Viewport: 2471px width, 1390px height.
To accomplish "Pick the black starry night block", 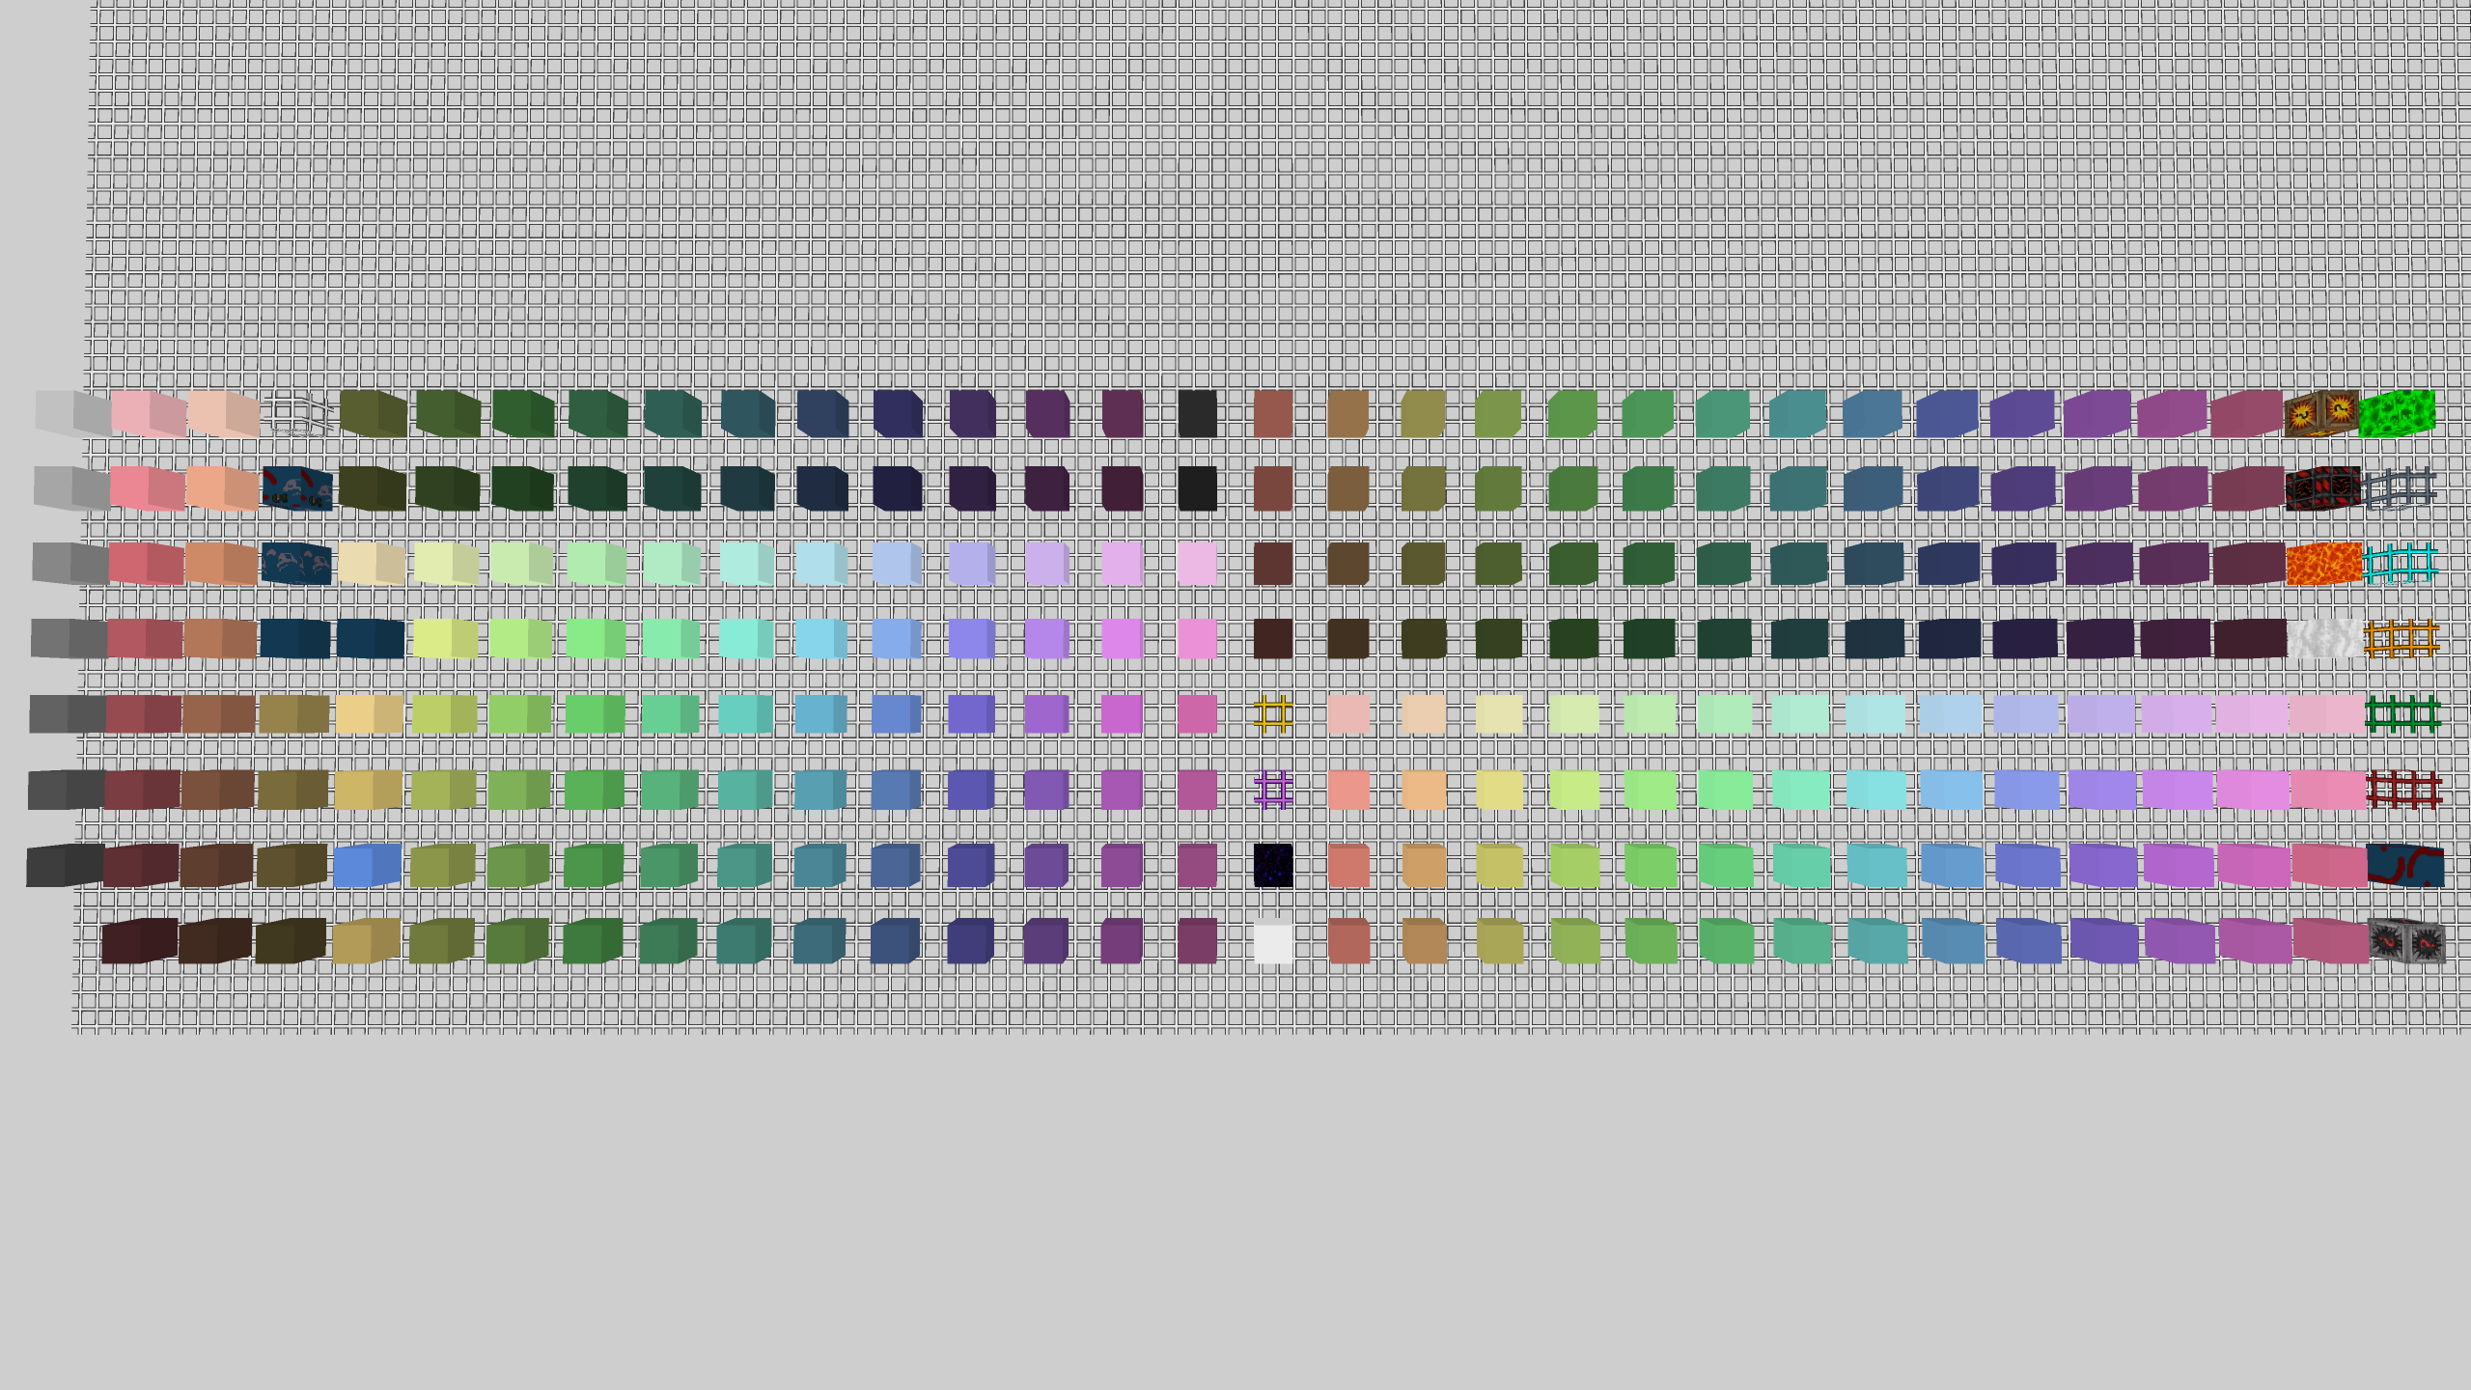I will tap(1273, 865).
